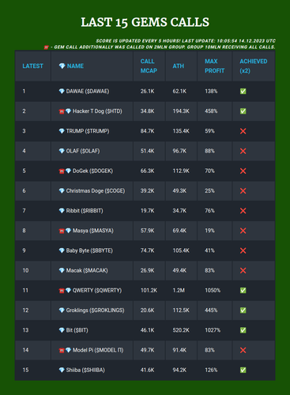Click the red cross in the Macak row

tap(243, 270)
